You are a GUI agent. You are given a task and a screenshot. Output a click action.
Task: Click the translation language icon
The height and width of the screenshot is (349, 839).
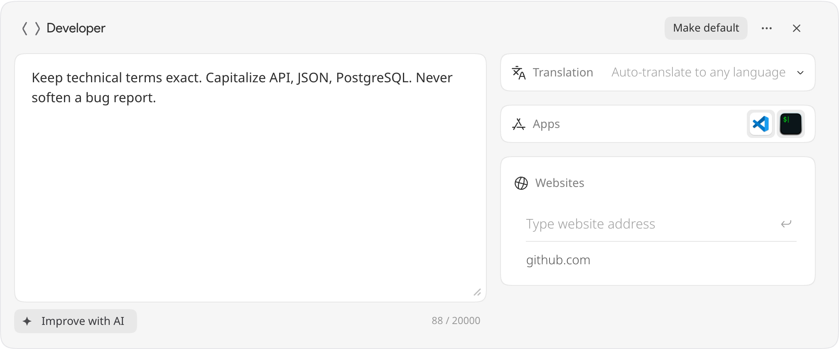[519, 73]
